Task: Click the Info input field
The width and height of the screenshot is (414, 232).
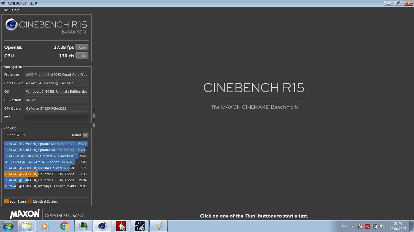Action: pos(56,117)
